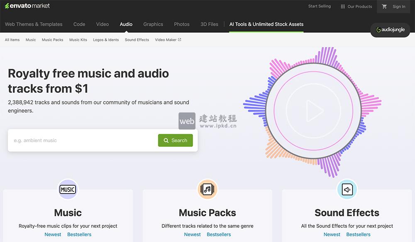Click the green Search button
Image resolution: width=415 pixels, height=242 pixels.
coord(175,140)
